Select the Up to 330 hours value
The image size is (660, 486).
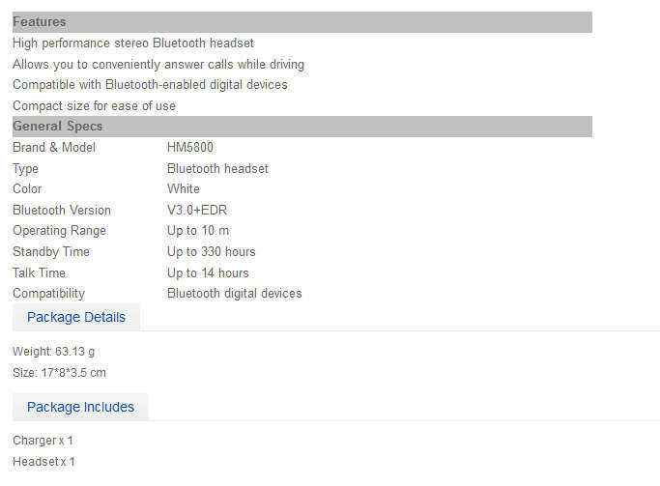[212, 251]
